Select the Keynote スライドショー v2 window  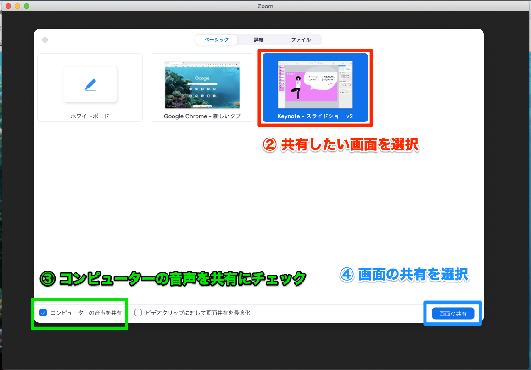click(x=315, y=88)
